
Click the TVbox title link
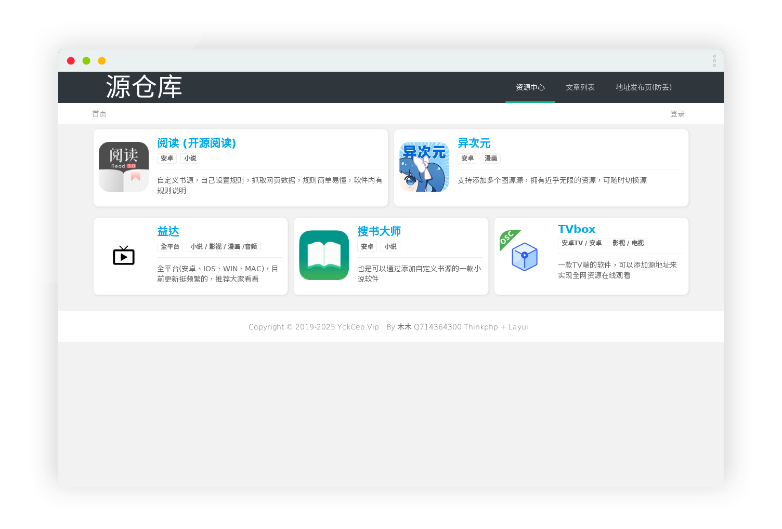[x=576, y=229]
